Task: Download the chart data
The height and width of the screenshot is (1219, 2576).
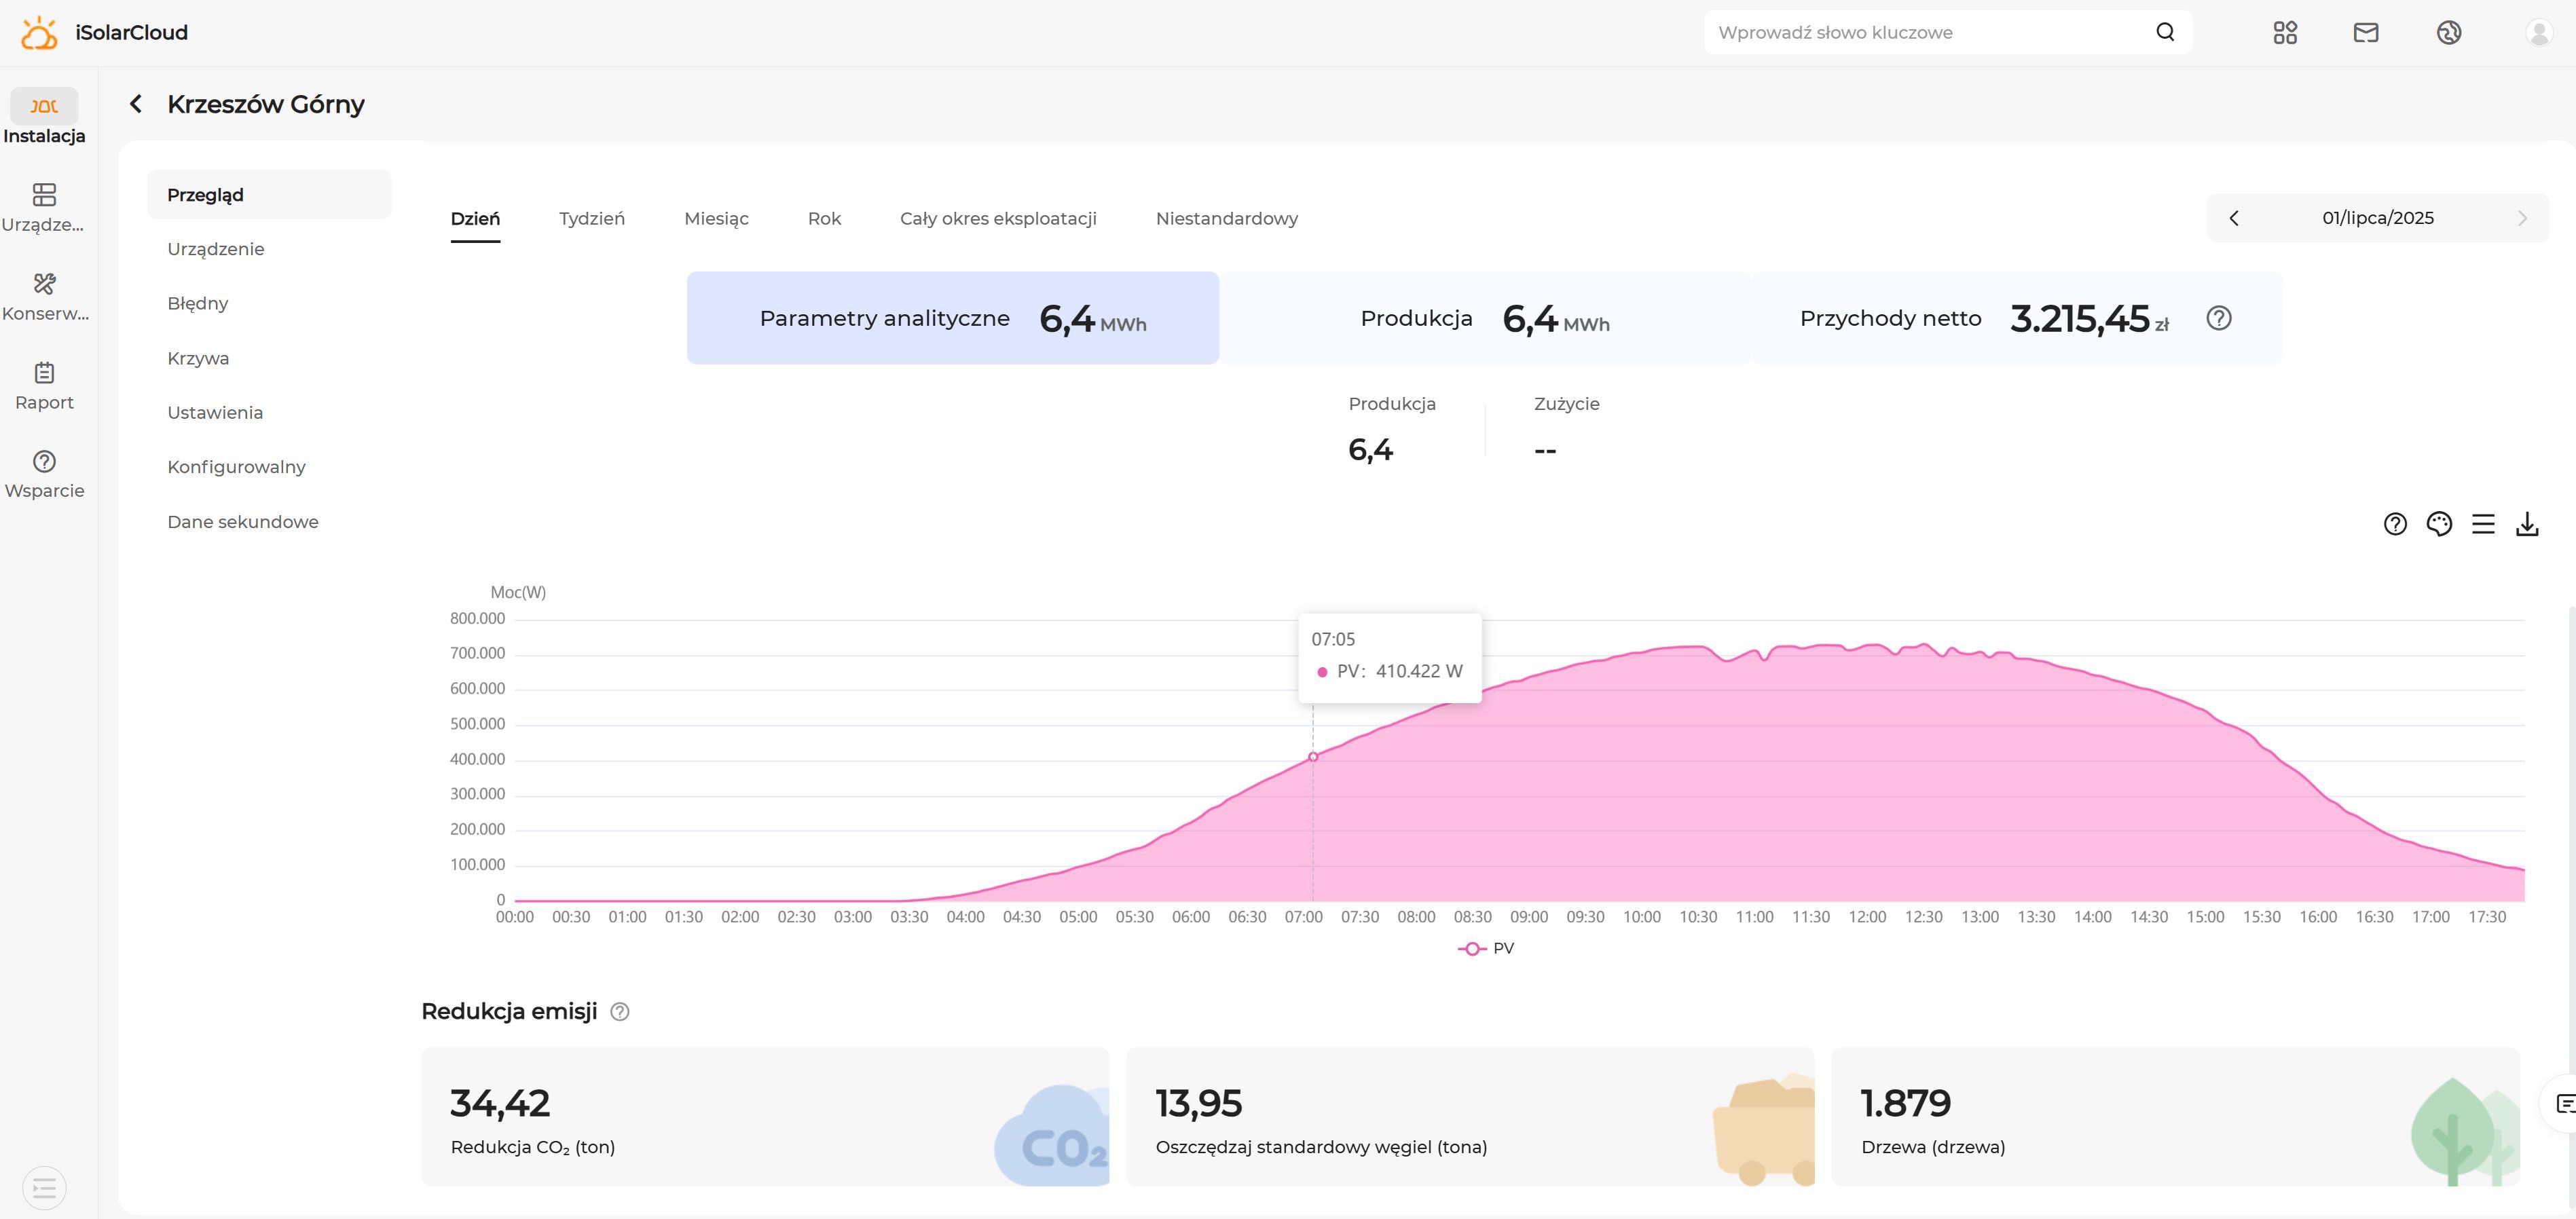Action: (x=2527, y=524)
